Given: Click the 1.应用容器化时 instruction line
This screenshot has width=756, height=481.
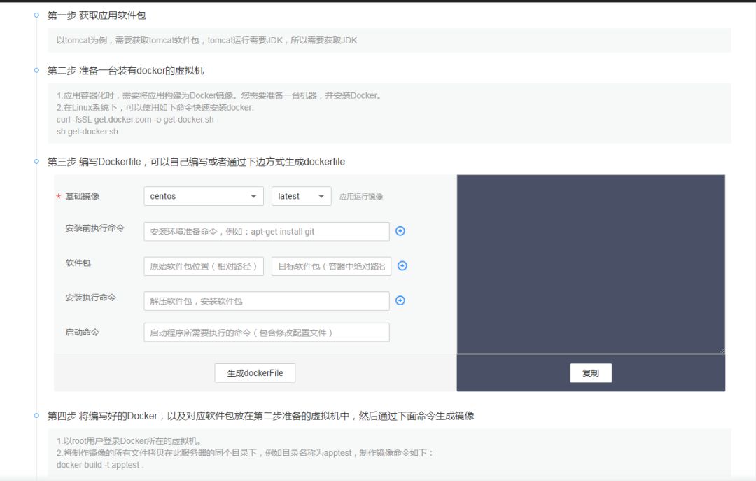Looking at the screenshot, I should pyautogui.click(x=219, y=95).
